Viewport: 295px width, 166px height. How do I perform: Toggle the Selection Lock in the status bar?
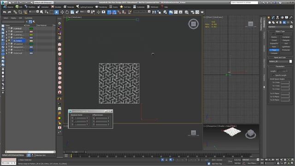[x=166, y=160]
